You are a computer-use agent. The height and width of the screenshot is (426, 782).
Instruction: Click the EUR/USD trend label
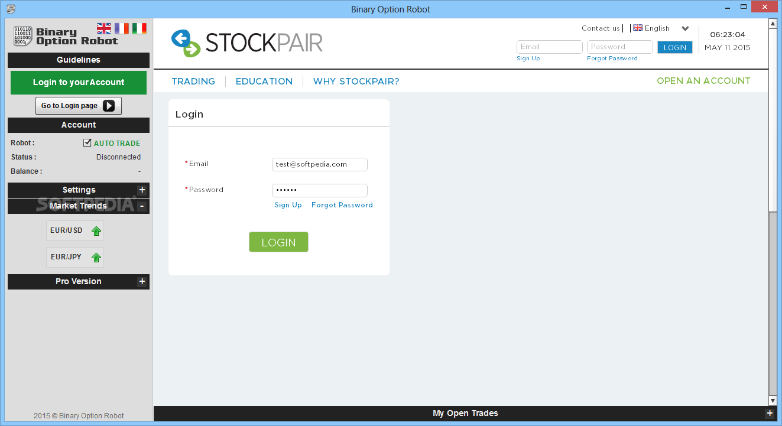pyautogui.click(x=67, y=230)
